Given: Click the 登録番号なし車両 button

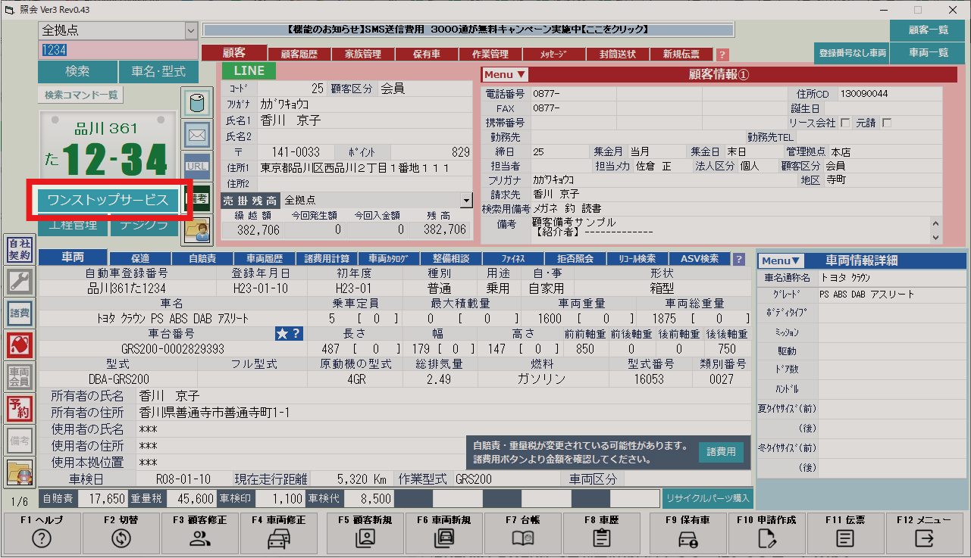Looking at the screenshot, I should [853, 53].
